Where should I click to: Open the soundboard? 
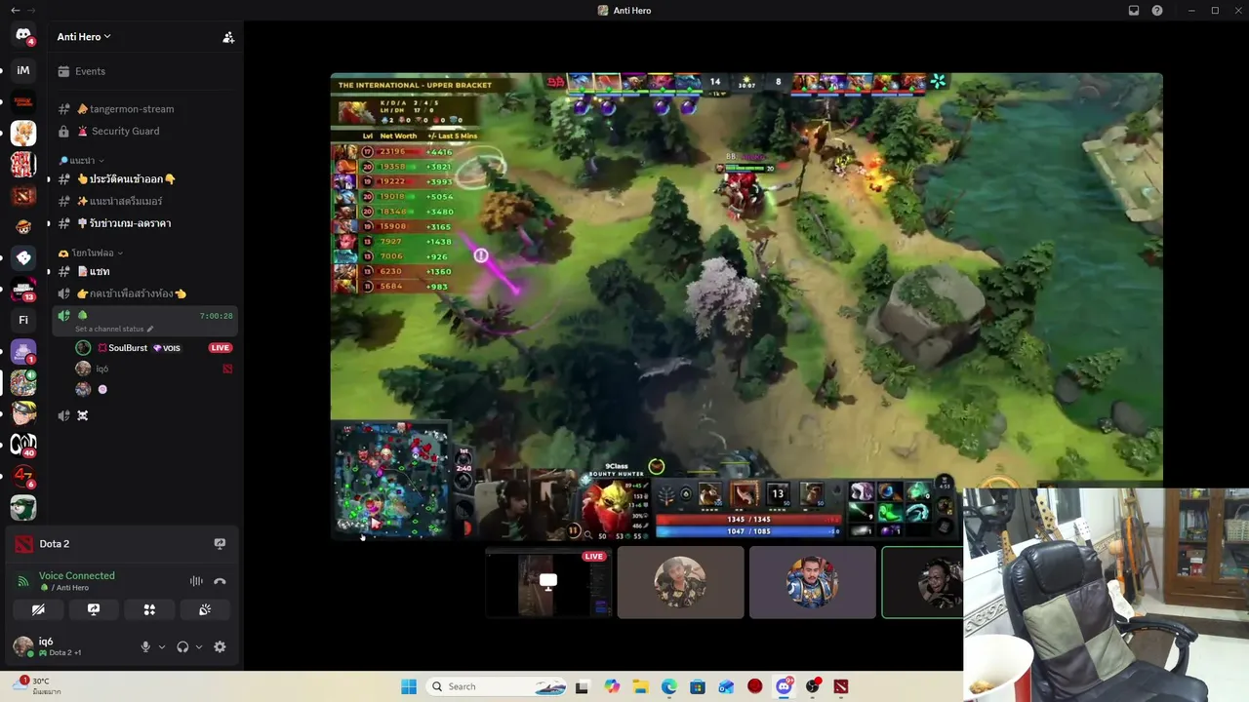point(205,610)
